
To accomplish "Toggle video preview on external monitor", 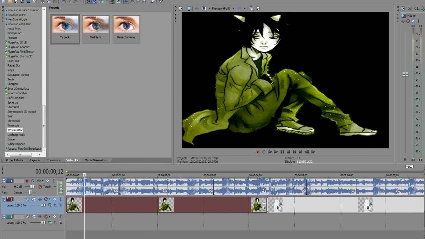I will point(189,8).
